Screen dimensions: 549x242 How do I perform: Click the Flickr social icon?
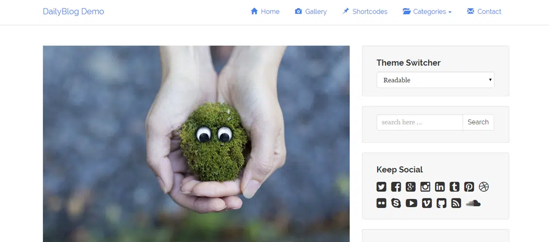coord(382,203)
